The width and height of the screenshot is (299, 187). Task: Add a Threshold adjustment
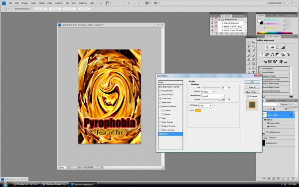[x=275, y=61]
